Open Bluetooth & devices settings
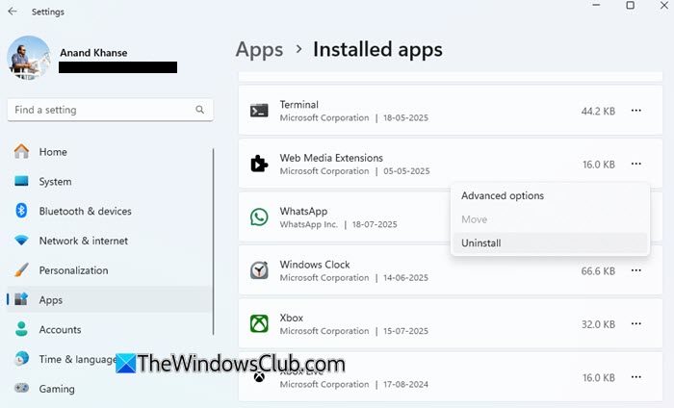The width and height of the screenshot is (674, 408). coord(109,211)
